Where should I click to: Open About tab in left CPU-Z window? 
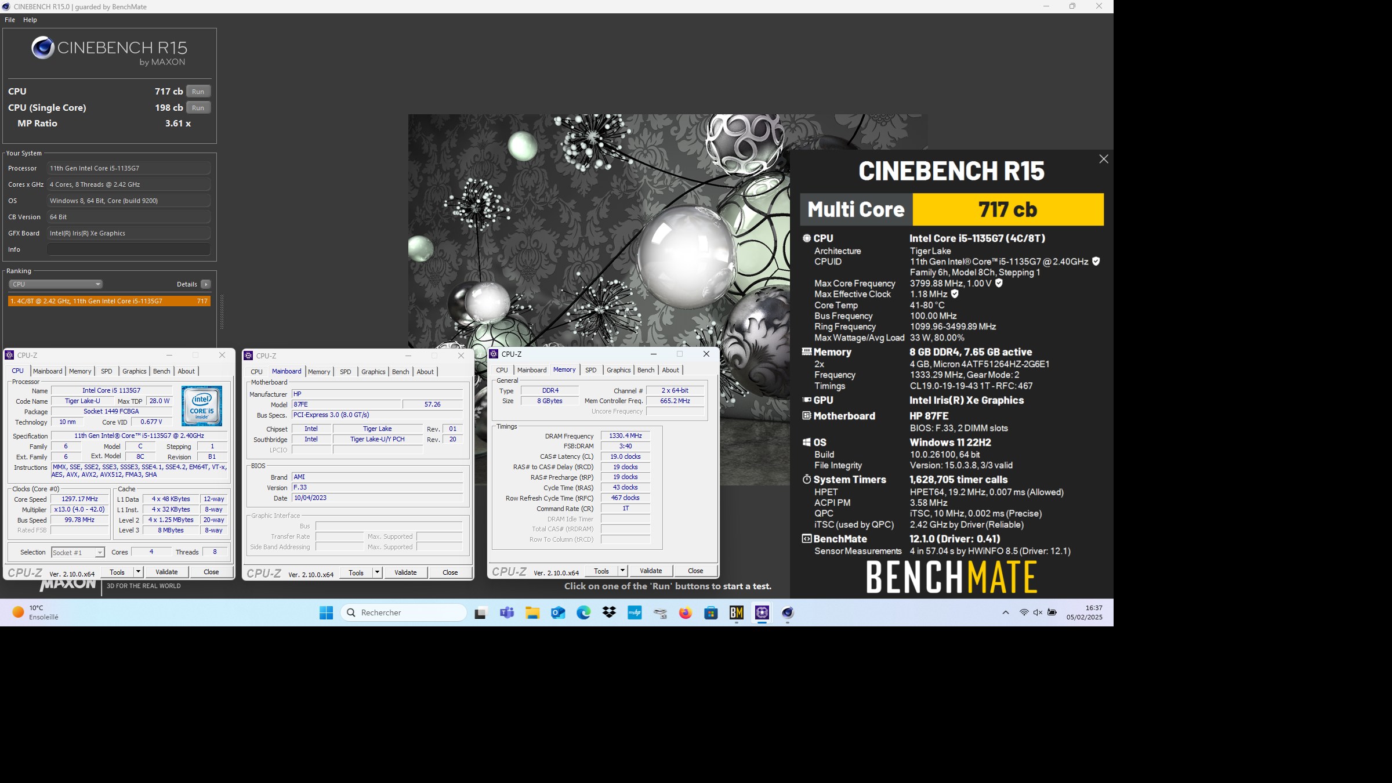[x=186, y=371]
